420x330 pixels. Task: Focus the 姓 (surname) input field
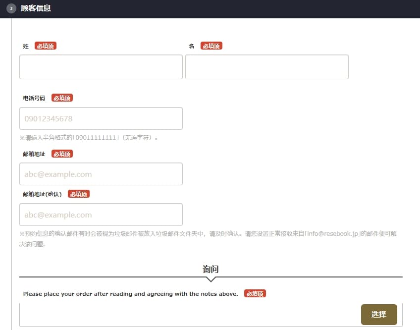(x=101, y=67)
